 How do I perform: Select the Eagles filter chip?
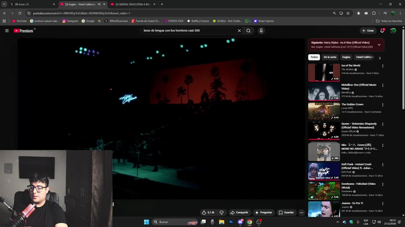(x=346, y=57)
